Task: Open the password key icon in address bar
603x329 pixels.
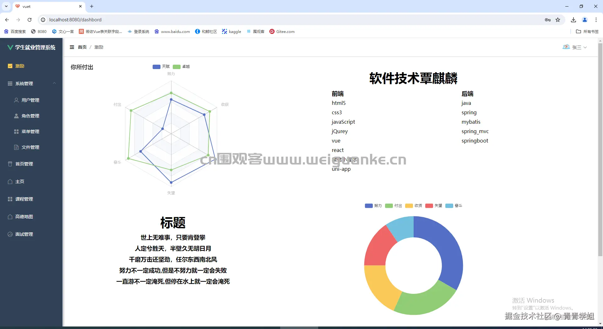Action: 548,20
